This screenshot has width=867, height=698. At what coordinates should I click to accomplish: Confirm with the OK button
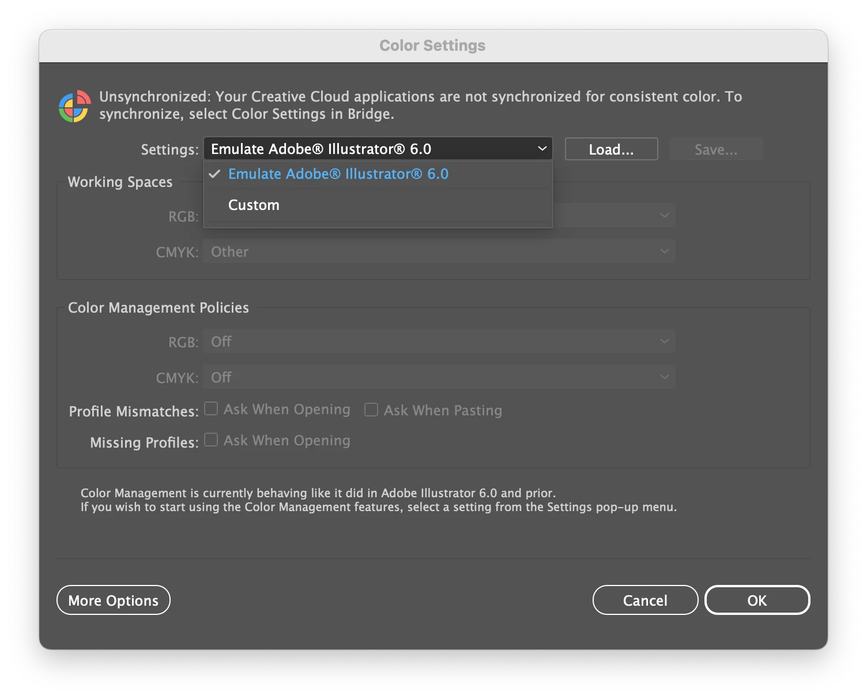tap(757, 601)
